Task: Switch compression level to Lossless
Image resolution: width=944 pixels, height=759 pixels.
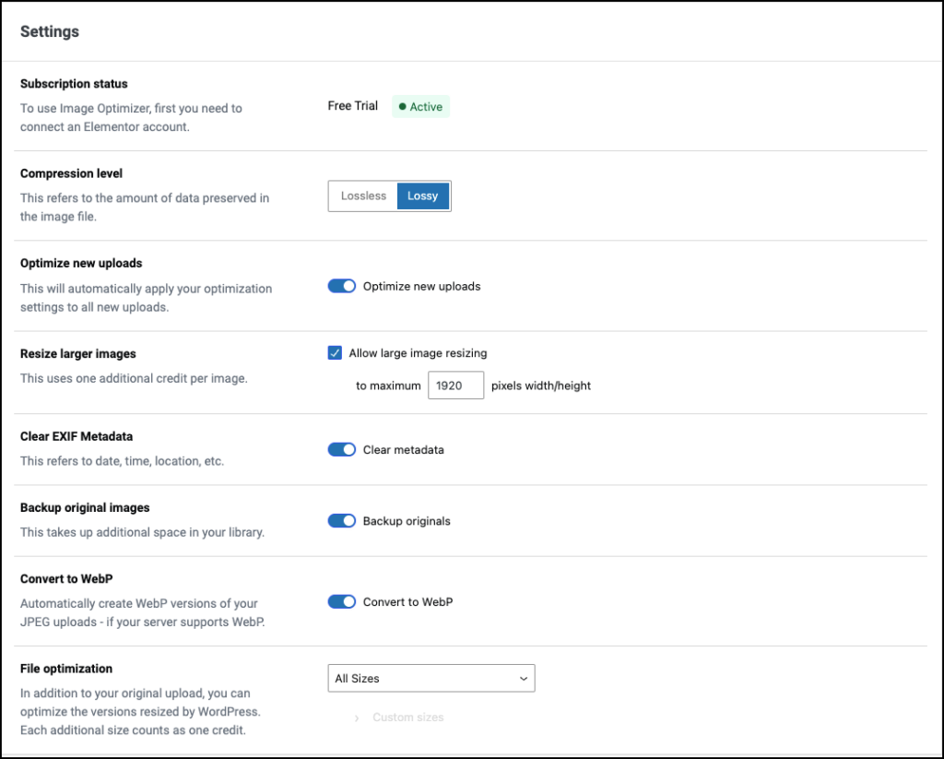Action: coord(362,196)
